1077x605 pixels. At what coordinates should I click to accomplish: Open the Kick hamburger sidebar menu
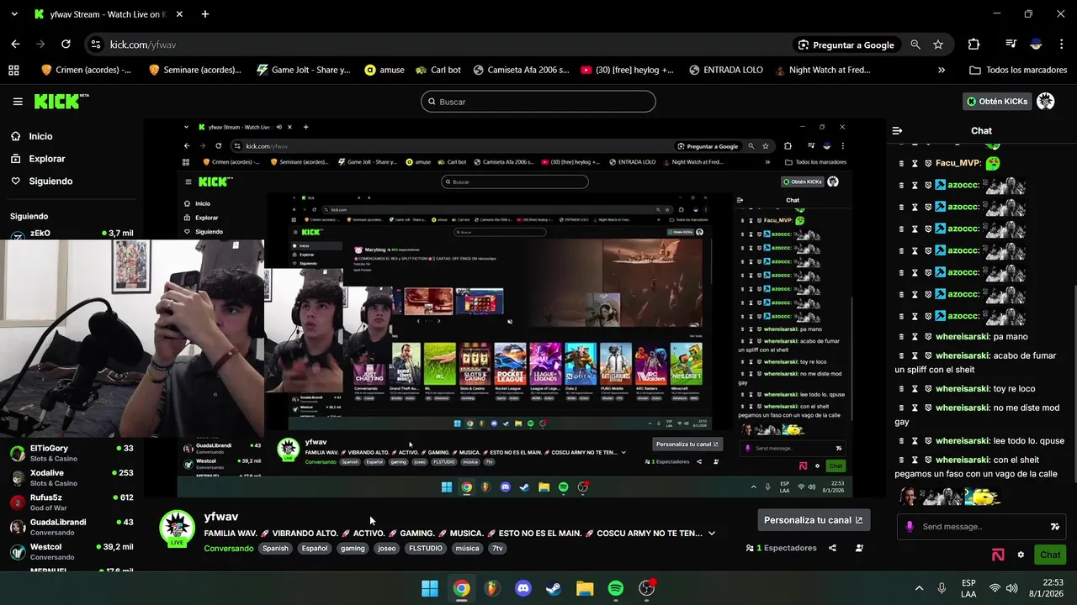click(x=18, y=102)
